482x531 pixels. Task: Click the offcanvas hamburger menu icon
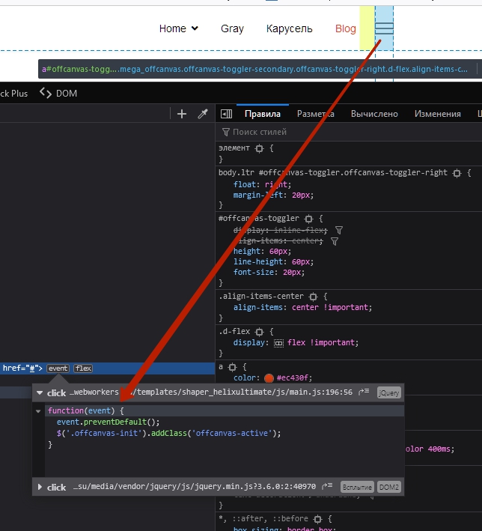click(x=384, y=28)
